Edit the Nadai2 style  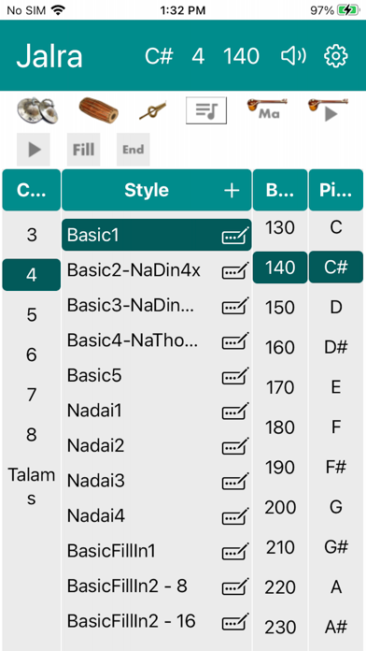point(236,446)
